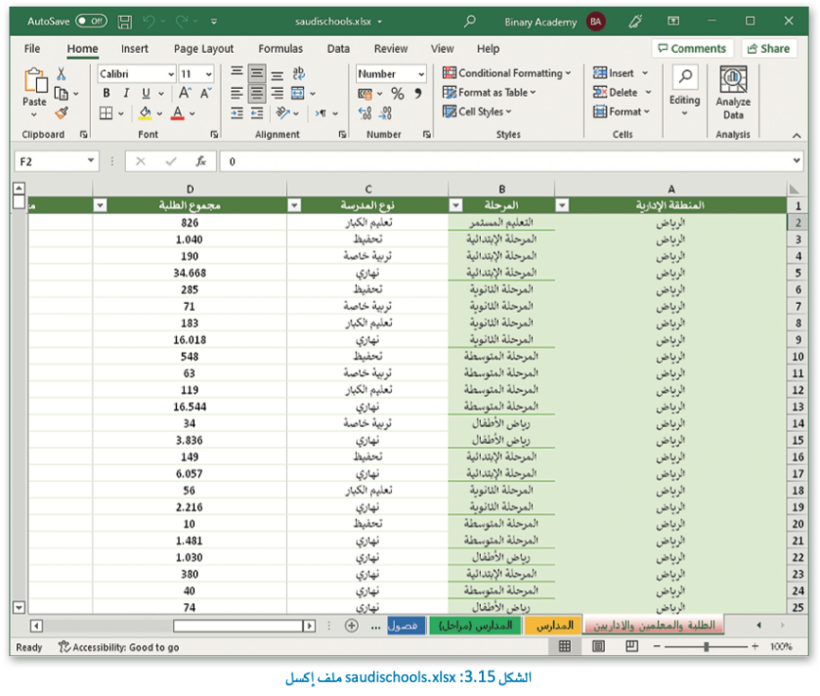Select the المدارس sheet tab

553,625
